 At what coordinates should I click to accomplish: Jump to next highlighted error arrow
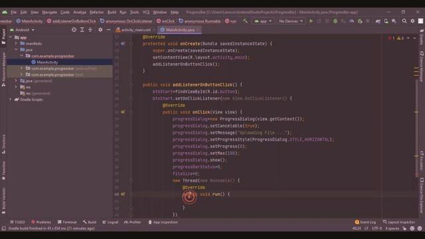[x=414, y=39]
